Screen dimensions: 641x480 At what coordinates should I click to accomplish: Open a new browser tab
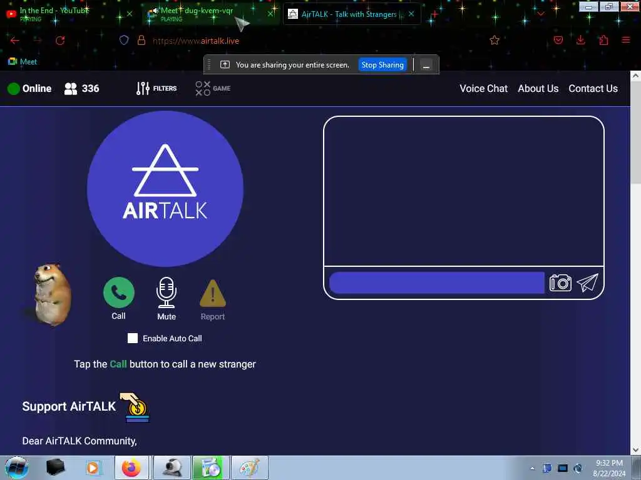click(434, 15)
